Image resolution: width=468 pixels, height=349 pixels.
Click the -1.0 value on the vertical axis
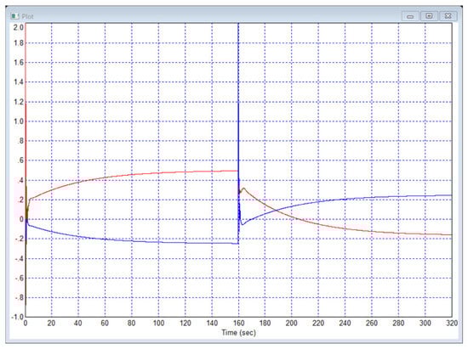point(17,317)
